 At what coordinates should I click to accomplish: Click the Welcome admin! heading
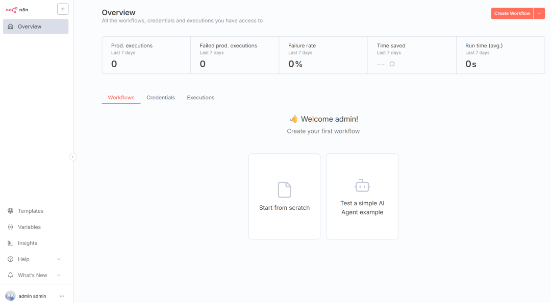tap(330, 119)
